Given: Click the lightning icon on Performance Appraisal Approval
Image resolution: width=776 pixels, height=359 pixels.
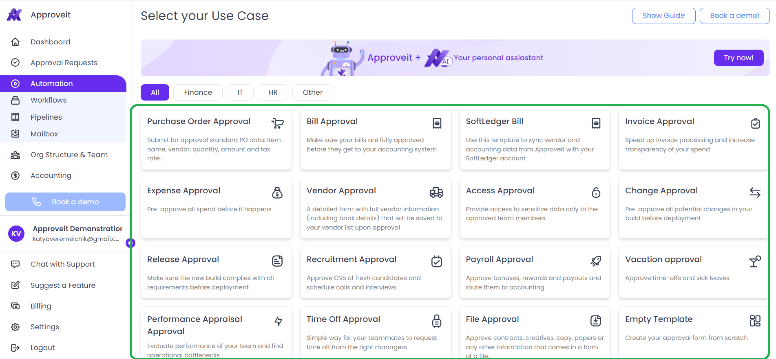Looking at the screenshot, I should [278, 321].
